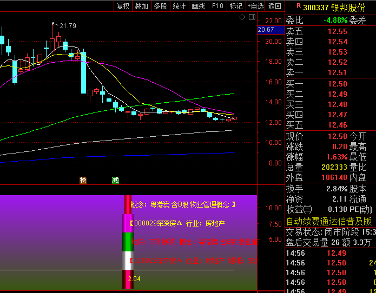Click 总量 value 202333
Screen dimensions: 376x293
334,167
